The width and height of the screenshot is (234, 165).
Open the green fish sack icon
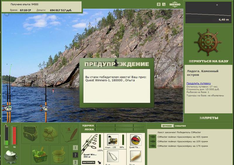coord(50,133)
